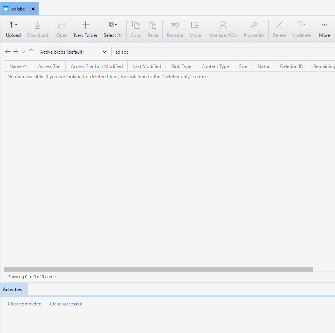This screenshot has height=333, width=335.
Task: Switch to the adlsbc tab
Action: point(18,8)
